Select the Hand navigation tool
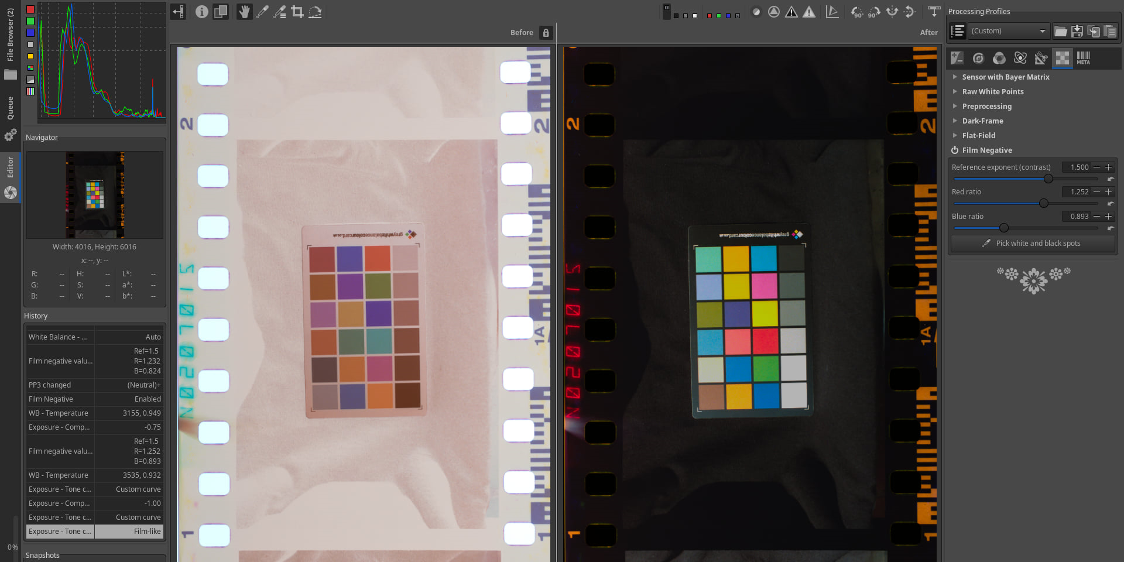This screenshot has height=562, width=1124. (244, 12)
